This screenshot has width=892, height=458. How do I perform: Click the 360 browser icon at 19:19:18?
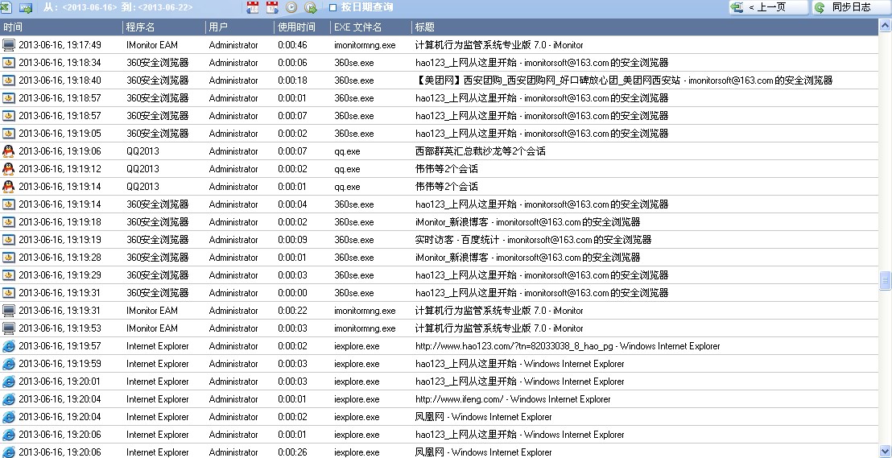tap(9, 222)
